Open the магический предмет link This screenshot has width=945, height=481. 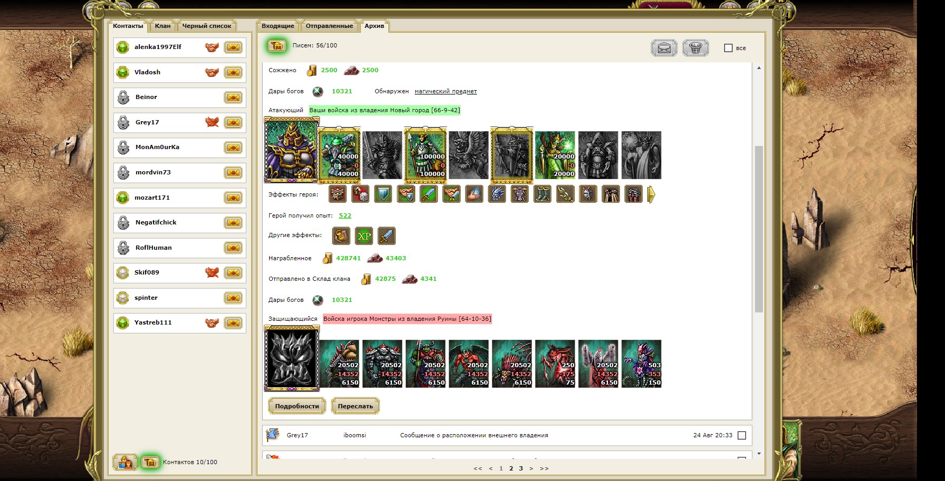[x=446, y=91]
